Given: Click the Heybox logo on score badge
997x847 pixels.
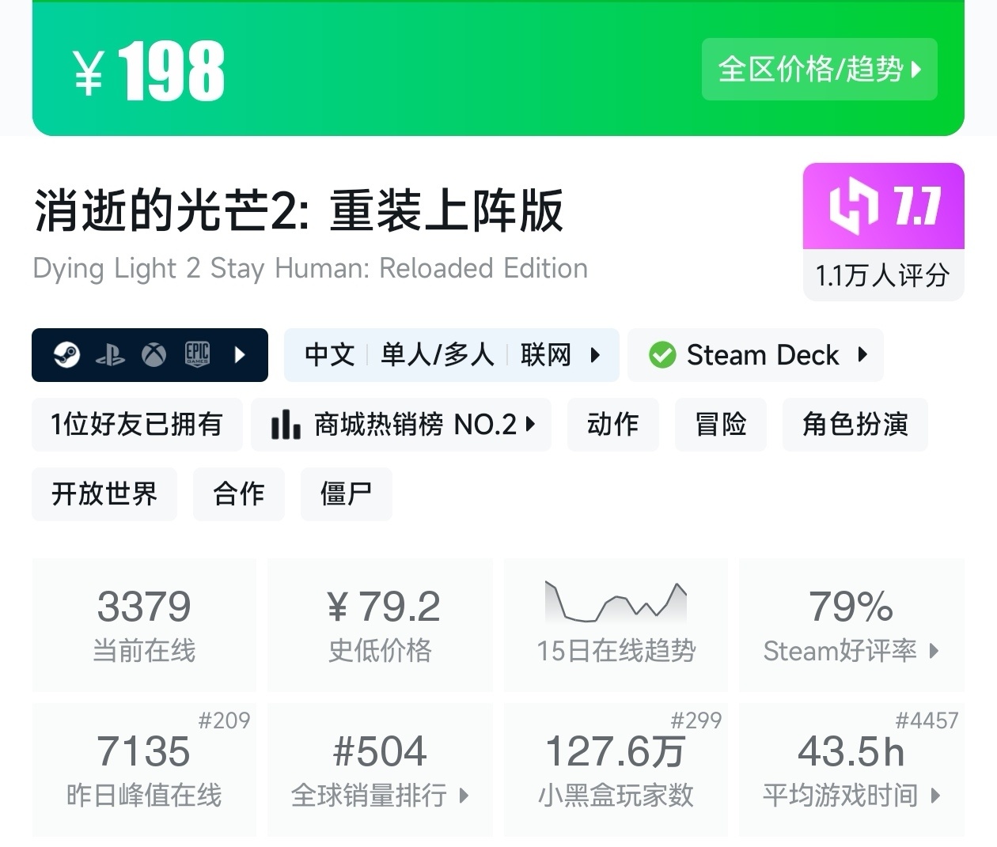Looking at the screenshot, I should pos(854,206).
